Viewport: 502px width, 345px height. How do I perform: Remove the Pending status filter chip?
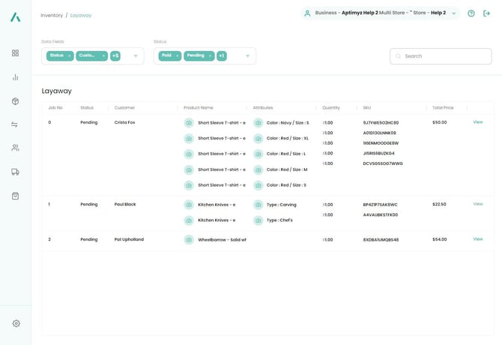coord(211,55)
